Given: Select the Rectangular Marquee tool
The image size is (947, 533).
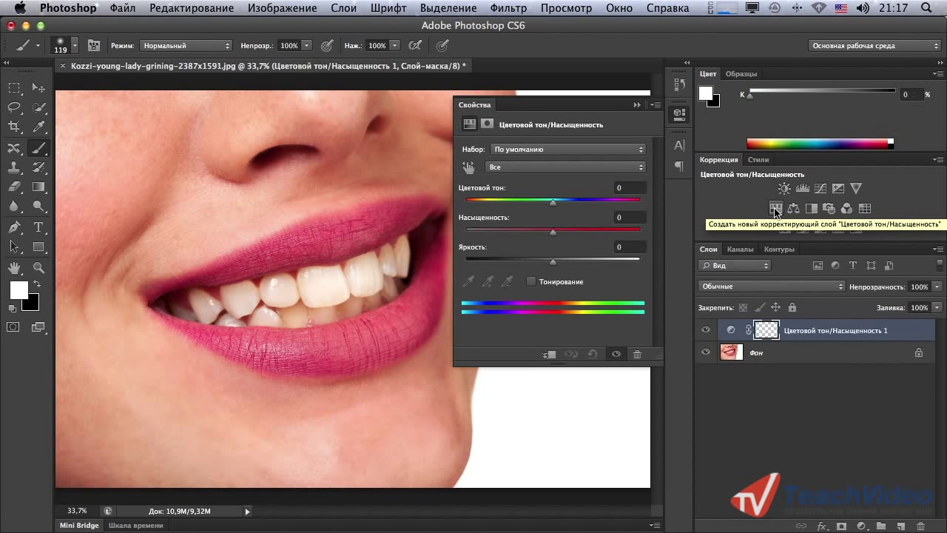Looking at the screenshot, I should (x=14, y=88).
